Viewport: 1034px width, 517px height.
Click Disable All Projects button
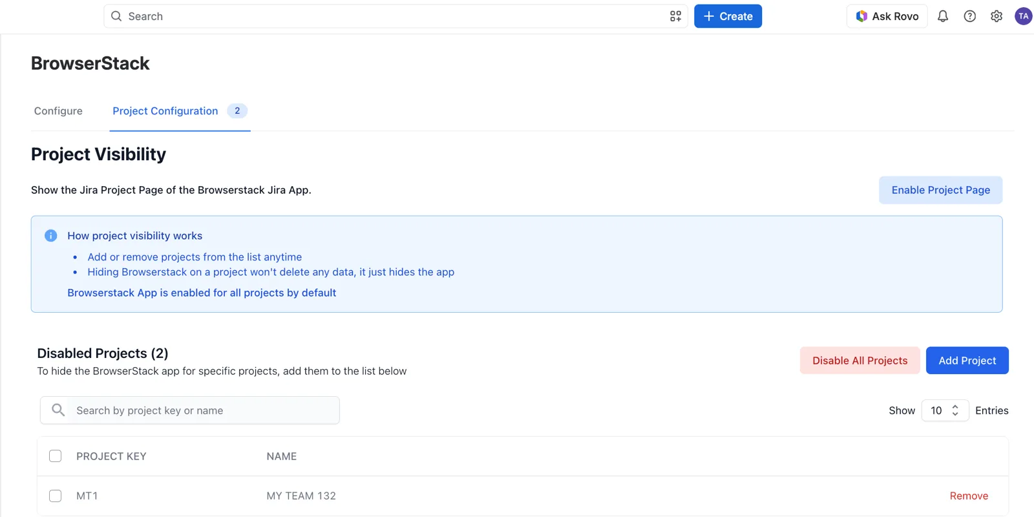tap(860, 361)
